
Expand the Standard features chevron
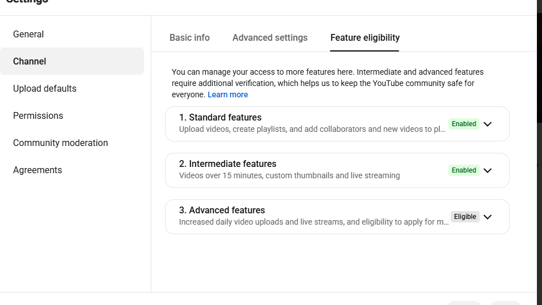488,124
